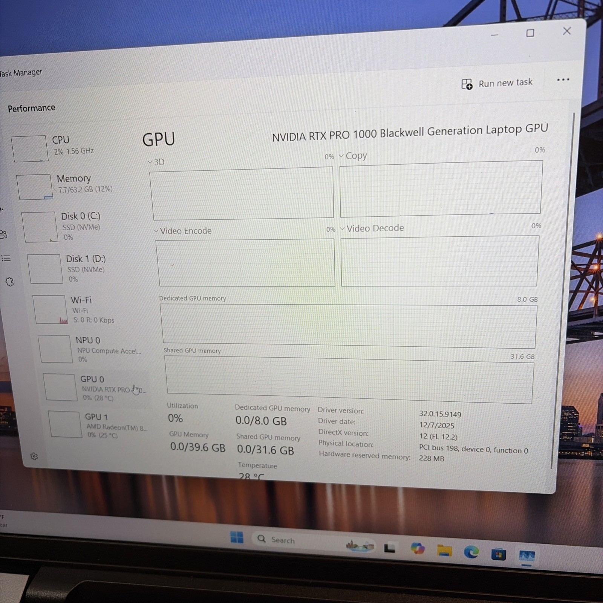Open Copilot from the taskbar

pos(417,548)
